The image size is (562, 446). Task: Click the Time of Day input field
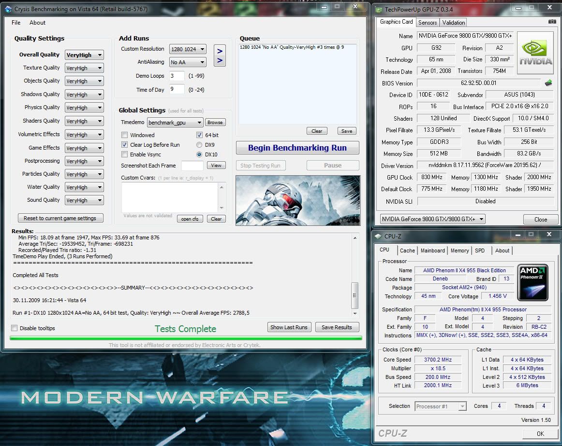[177, 89]
